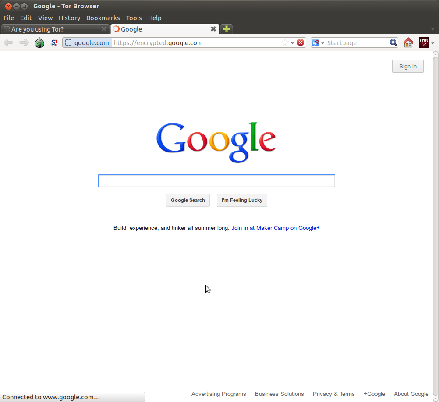Select the Google tab
The image size is (439, 402).
click(x=165, y=29)
